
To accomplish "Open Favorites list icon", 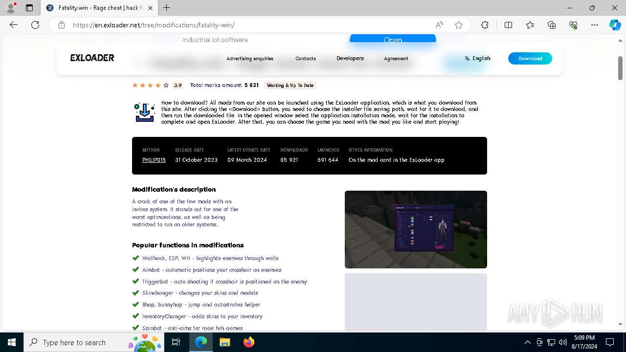I will coord(530,25).
